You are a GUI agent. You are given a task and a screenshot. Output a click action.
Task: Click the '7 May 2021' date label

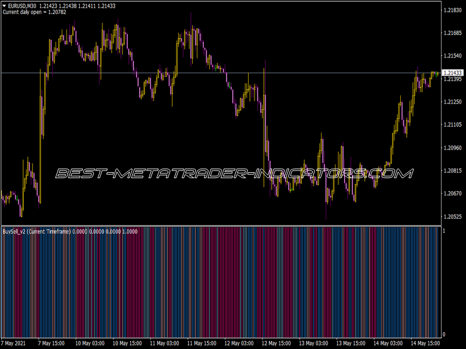coord(13,343)
